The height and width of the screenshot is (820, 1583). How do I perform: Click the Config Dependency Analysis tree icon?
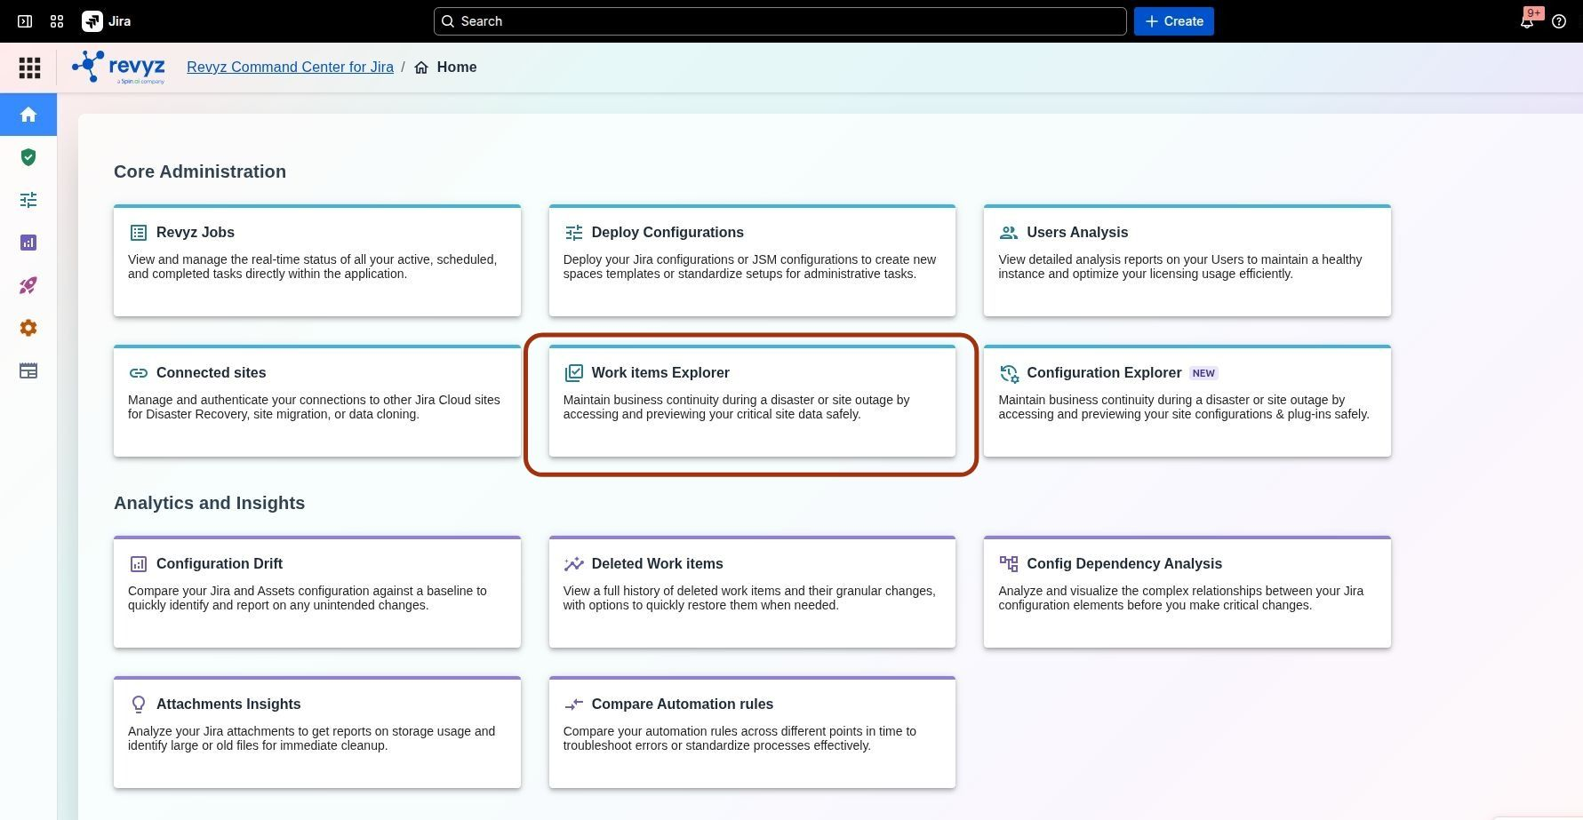click(x=1009, y=564)
